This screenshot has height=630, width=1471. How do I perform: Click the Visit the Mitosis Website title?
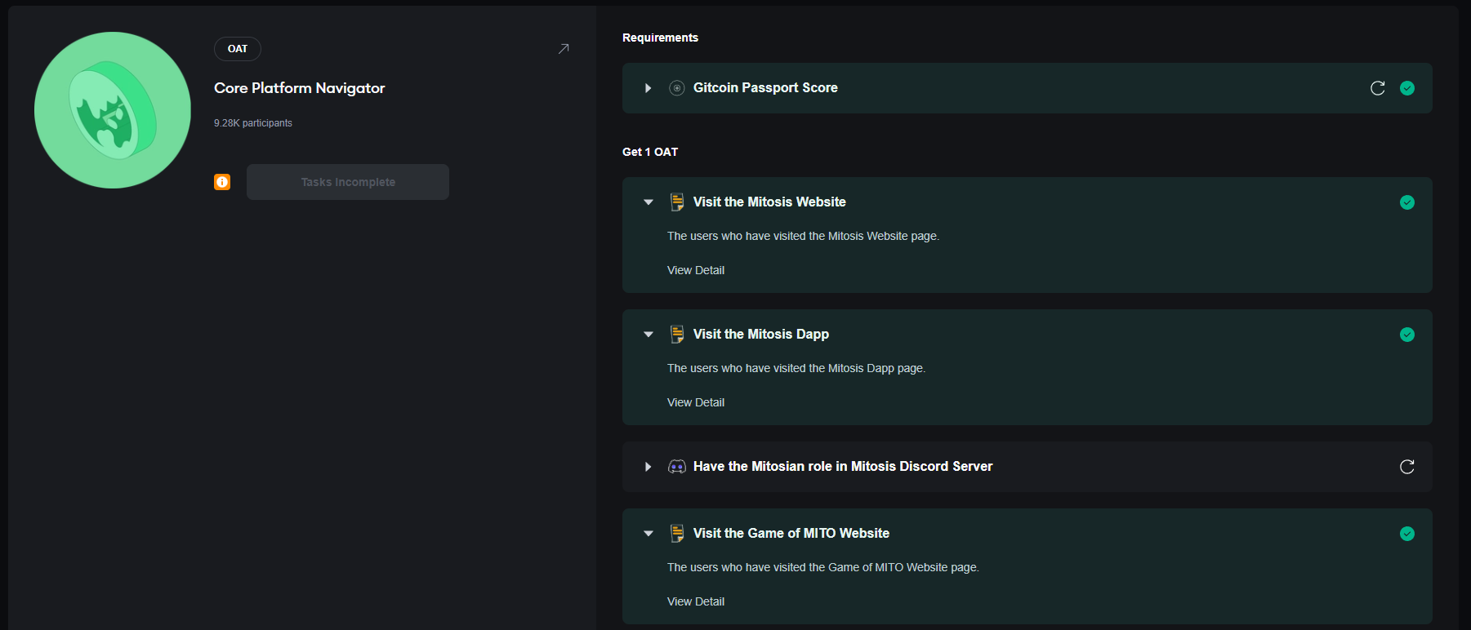coord(769,202)
